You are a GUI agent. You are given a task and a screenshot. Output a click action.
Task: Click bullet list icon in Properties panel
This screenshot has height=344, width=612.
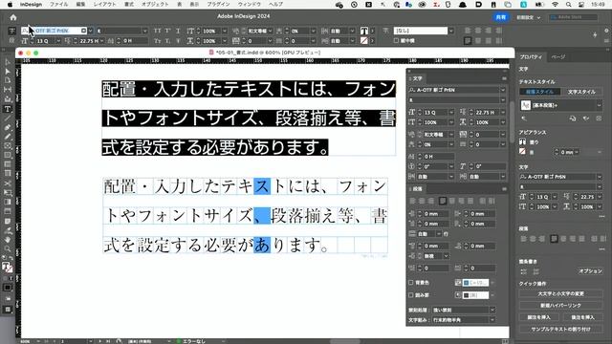coord(524,271)
